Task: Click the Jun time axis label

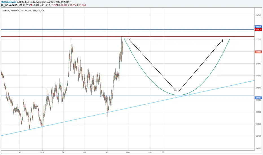Action: click(150, 152)
